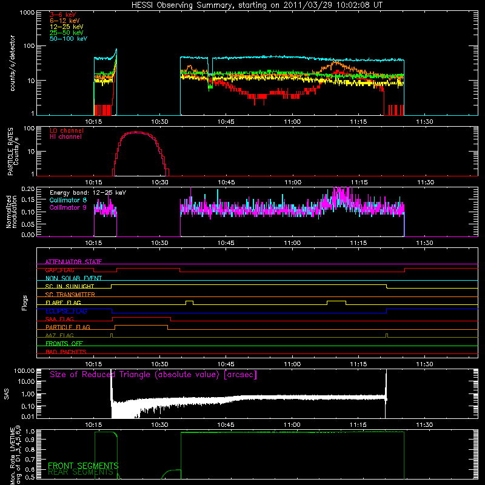Click the FRONTS OFF flag label

(x=64, y=343)
